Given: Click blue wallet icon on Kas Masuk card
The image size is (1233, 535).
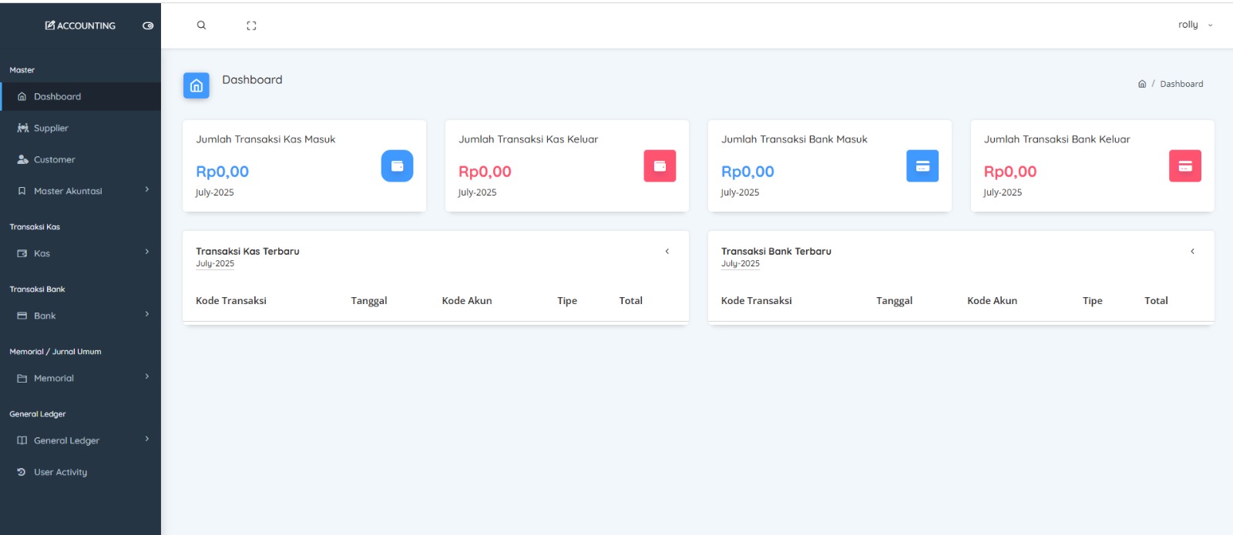Looking at the screenshot, I should click(397, 166).
